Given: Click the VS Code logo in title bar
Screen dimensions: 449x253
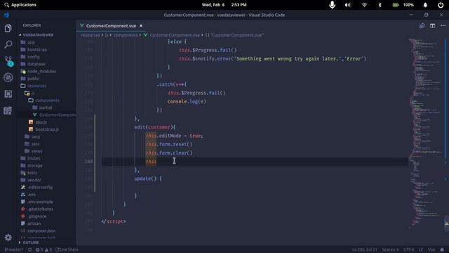Looking at the screenshot, I should click(6, 15).
